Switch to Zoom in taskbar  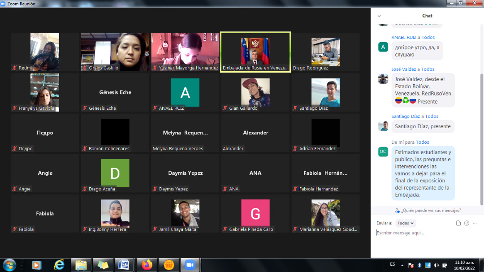(190, 265)
